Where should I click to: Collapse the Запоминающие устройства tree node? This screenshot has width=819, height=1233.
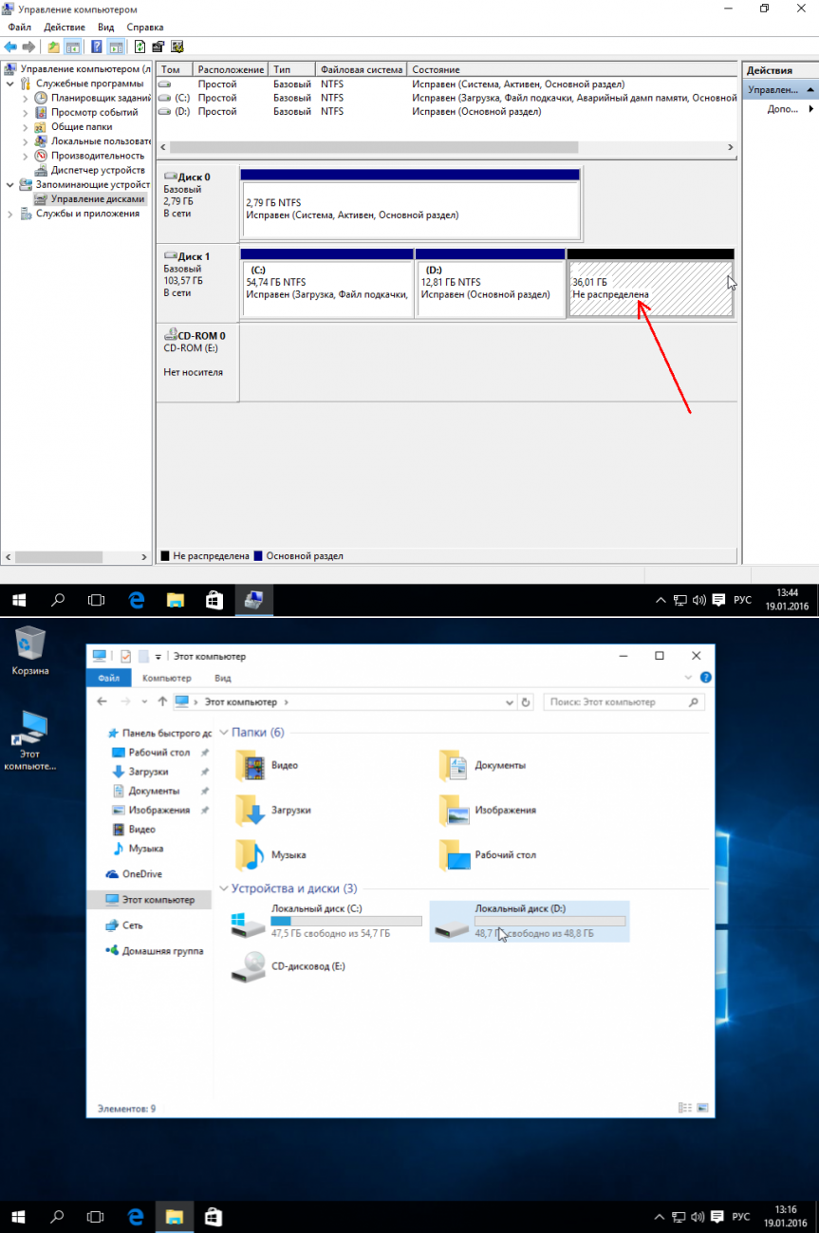pyautogui.click(x=9, y=185)
